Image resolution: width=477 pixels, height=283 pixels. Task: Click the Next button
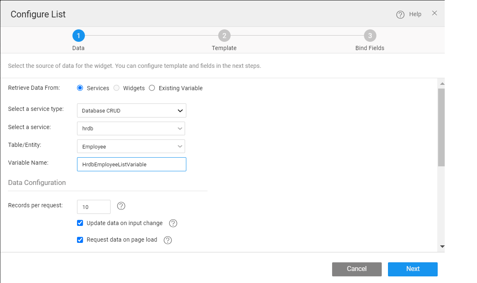coord(412,269)
